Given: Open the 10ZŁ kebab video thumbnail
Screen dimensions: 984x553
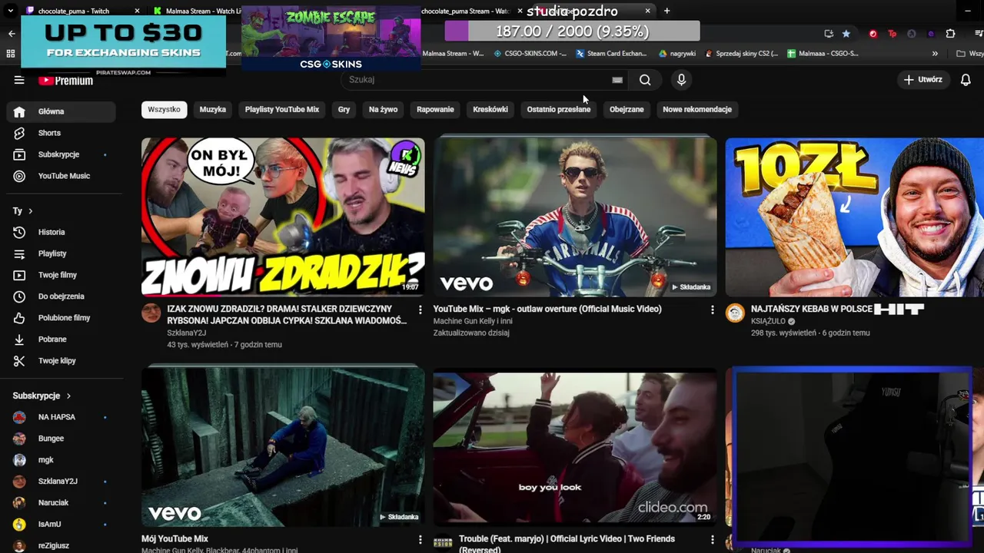Looking at the screenshot, I should [854, 217].
